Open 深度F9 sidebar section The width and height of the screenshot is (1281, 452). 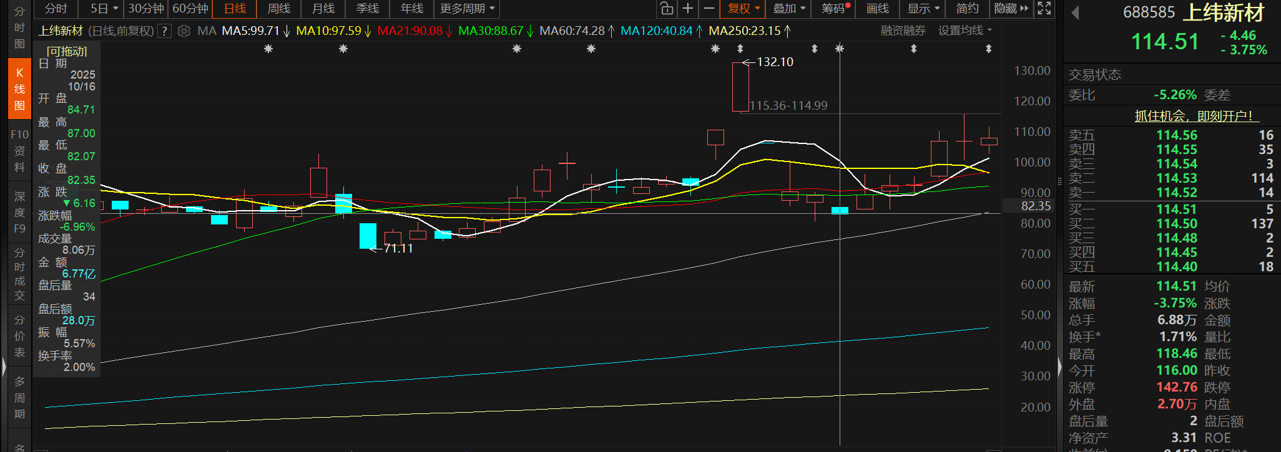[x=19, y=212]
